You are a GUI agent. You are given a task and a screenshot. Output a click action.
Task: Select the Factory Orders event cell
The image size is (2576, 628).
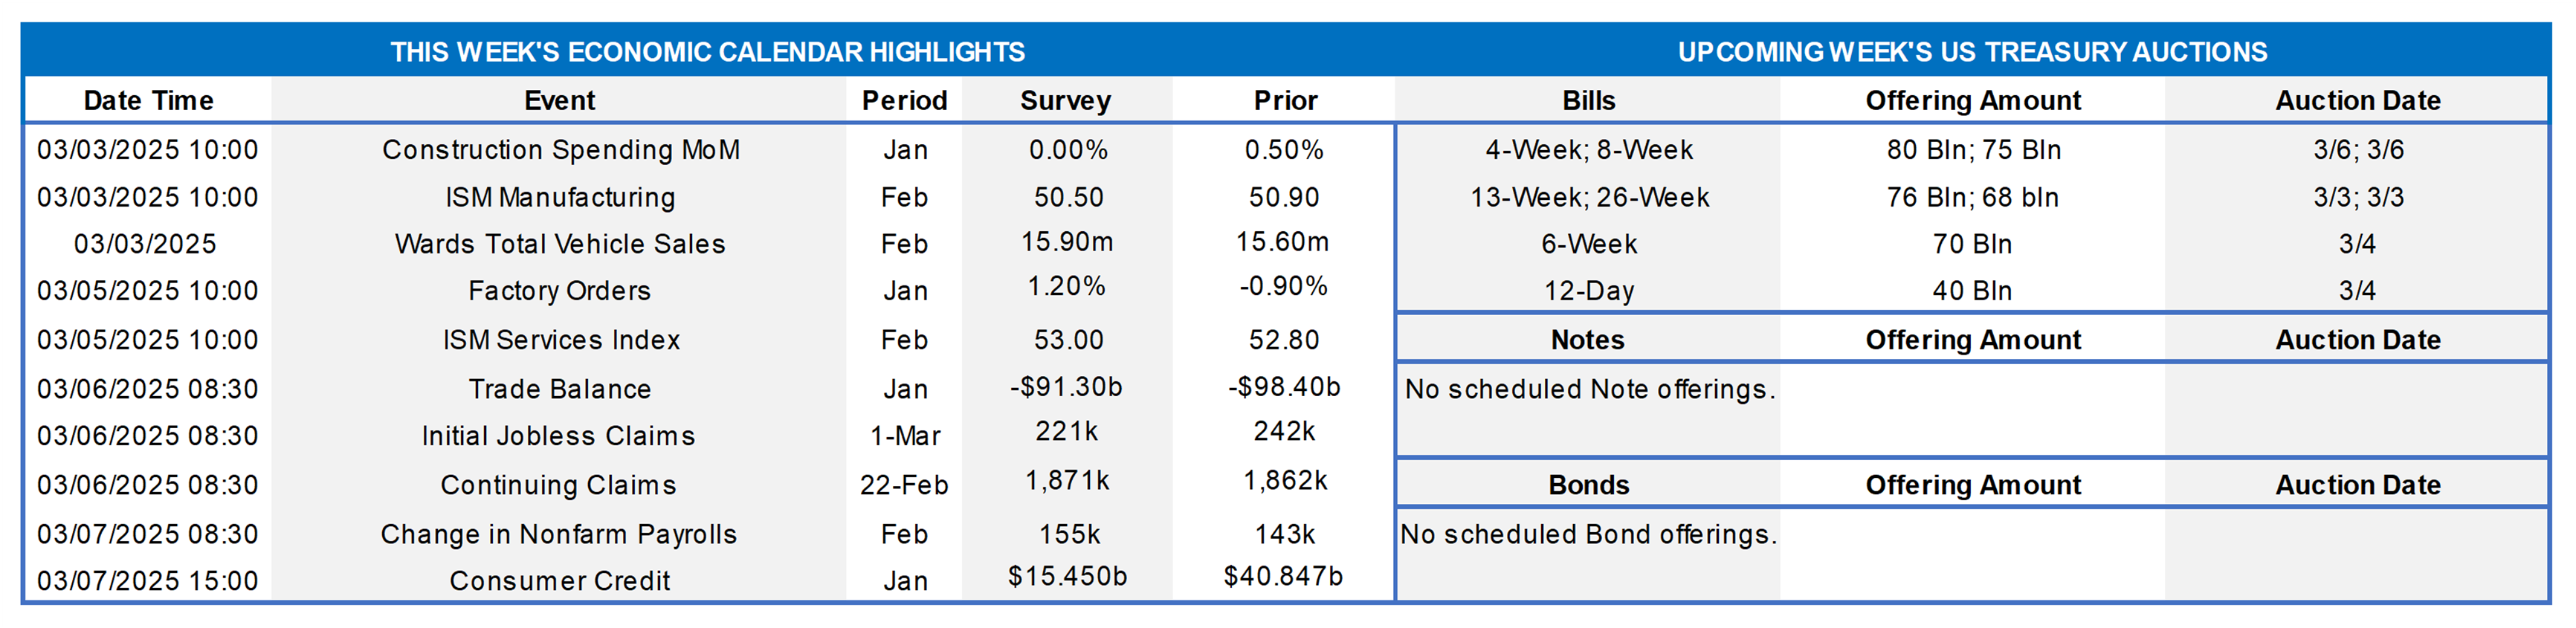[560, 291]
